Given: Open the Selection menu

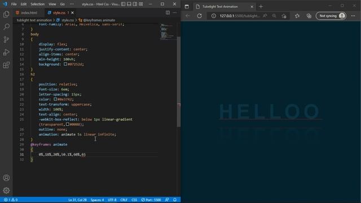Looking at the screenshot, I should pyautogui.click(x=38, y=4).
